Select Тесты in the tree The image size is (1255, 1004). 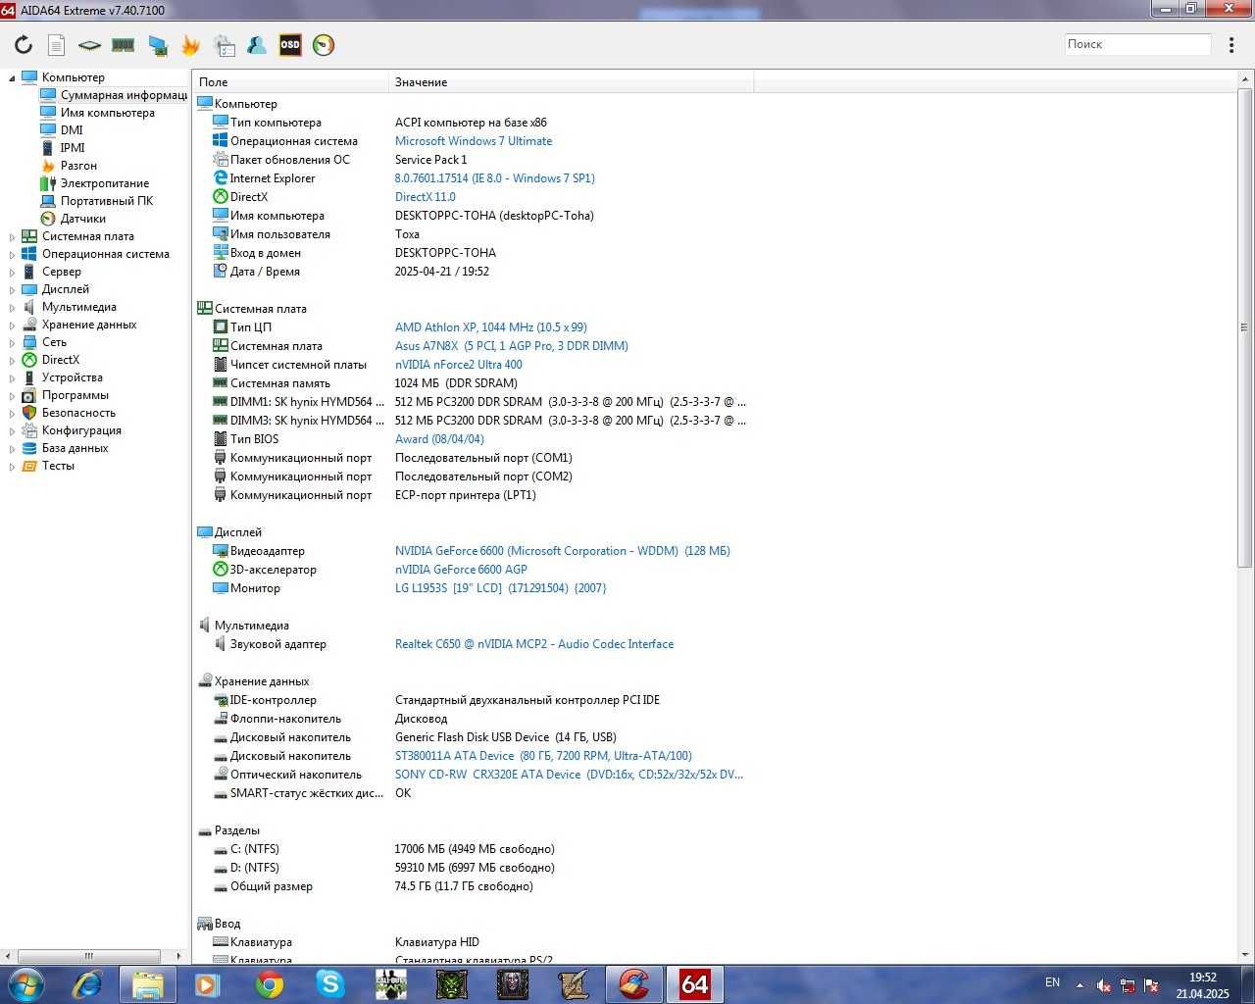[x=58, y=466]
